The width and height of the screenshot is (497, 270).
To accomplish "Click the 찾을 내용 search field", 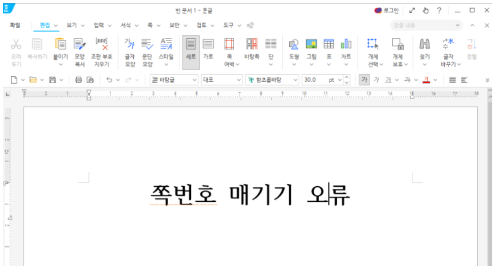I will coord(422,25).
